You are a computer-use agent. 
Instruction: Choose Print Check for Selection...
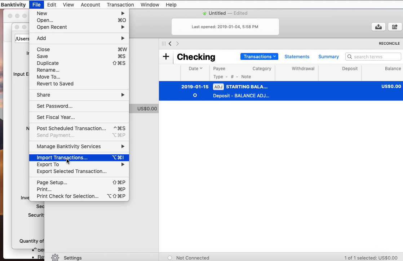pos(79,196)
